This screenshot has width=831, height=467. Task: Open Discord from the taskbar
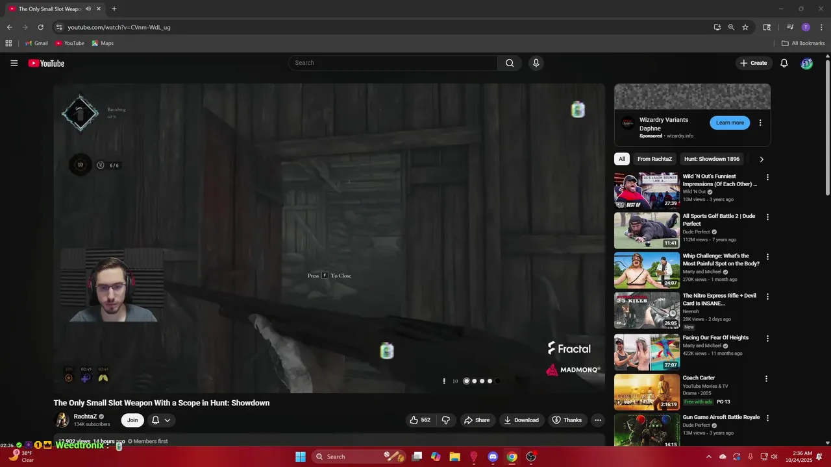493,457
